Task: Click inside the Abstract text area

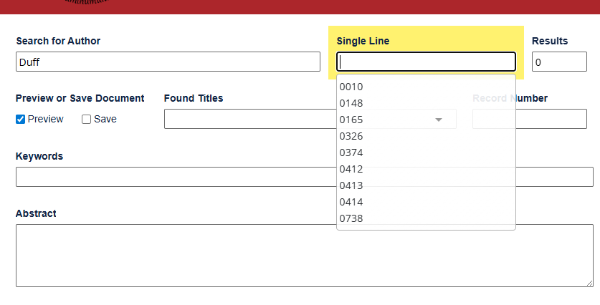Action: [304, 256]
